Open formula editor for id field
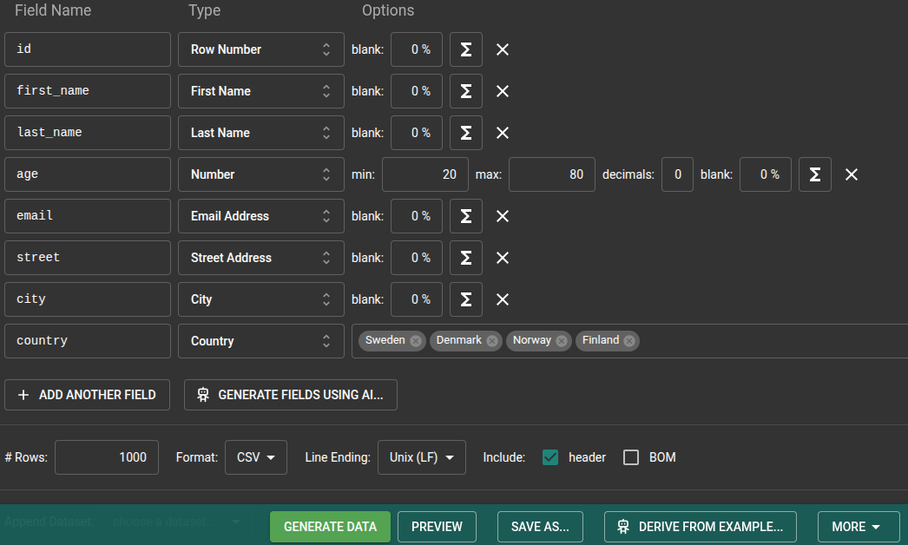The height and width of the screenshot is (545, 908). [x=466, y=49]
